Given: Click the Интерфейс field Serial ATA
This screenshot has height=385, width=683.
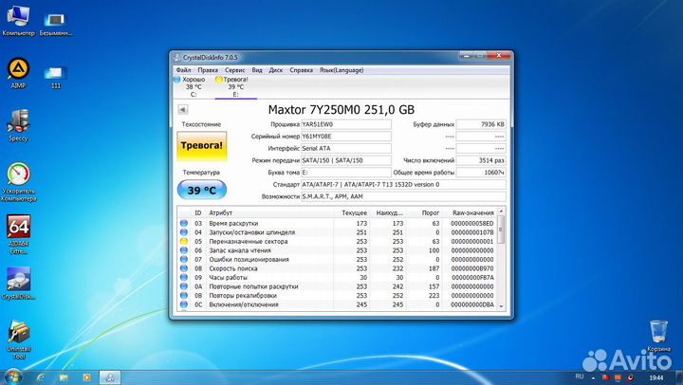Looking at the screenshot, I should [346, 149].
